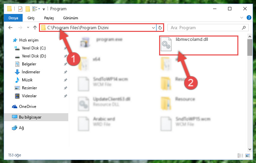The image size is (256, 163).
Task: Expand the ribbon with chevron
Action: pos(242,18)
